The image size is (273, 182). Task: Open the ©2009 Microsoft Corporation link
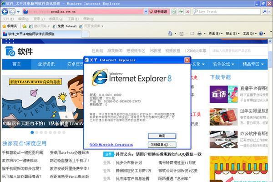[x=111, y=145]
